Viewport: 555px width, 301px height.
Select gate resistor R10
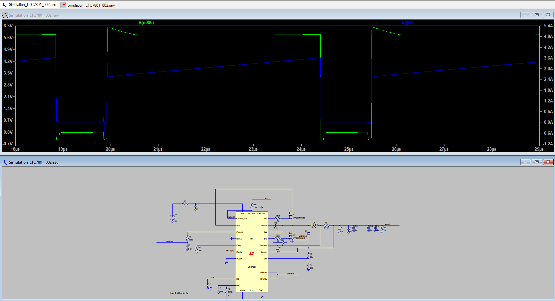tap(278, 218)
